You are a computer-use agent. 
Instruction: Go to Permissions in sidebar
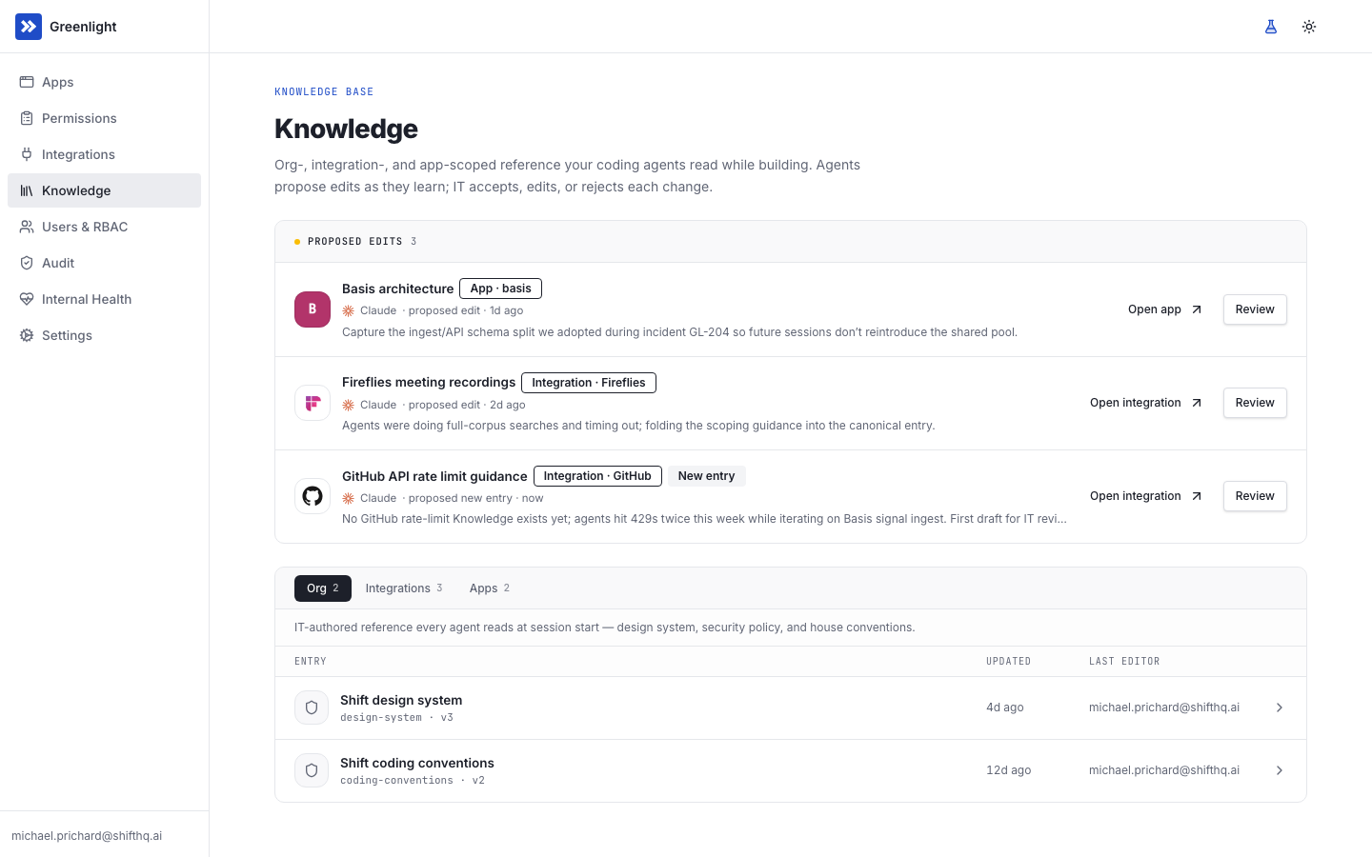click(104, 118)
